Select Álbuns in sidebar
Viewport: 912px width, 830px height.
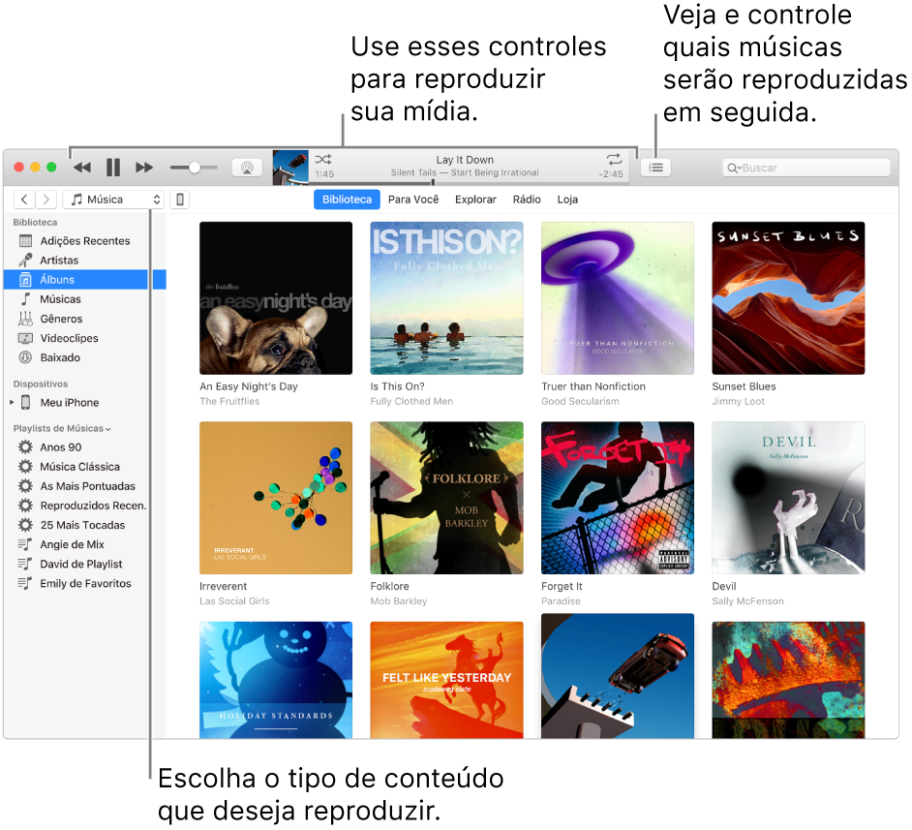pos(85,280)
